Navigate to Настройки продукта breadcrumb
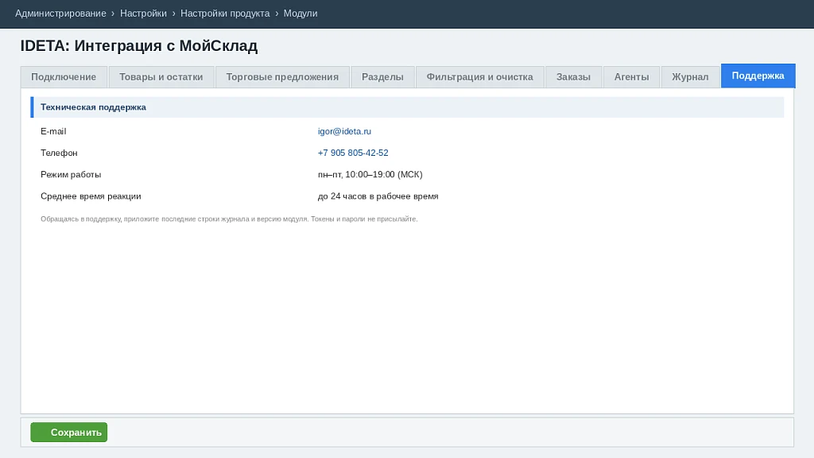 click(x=225, y=14)
